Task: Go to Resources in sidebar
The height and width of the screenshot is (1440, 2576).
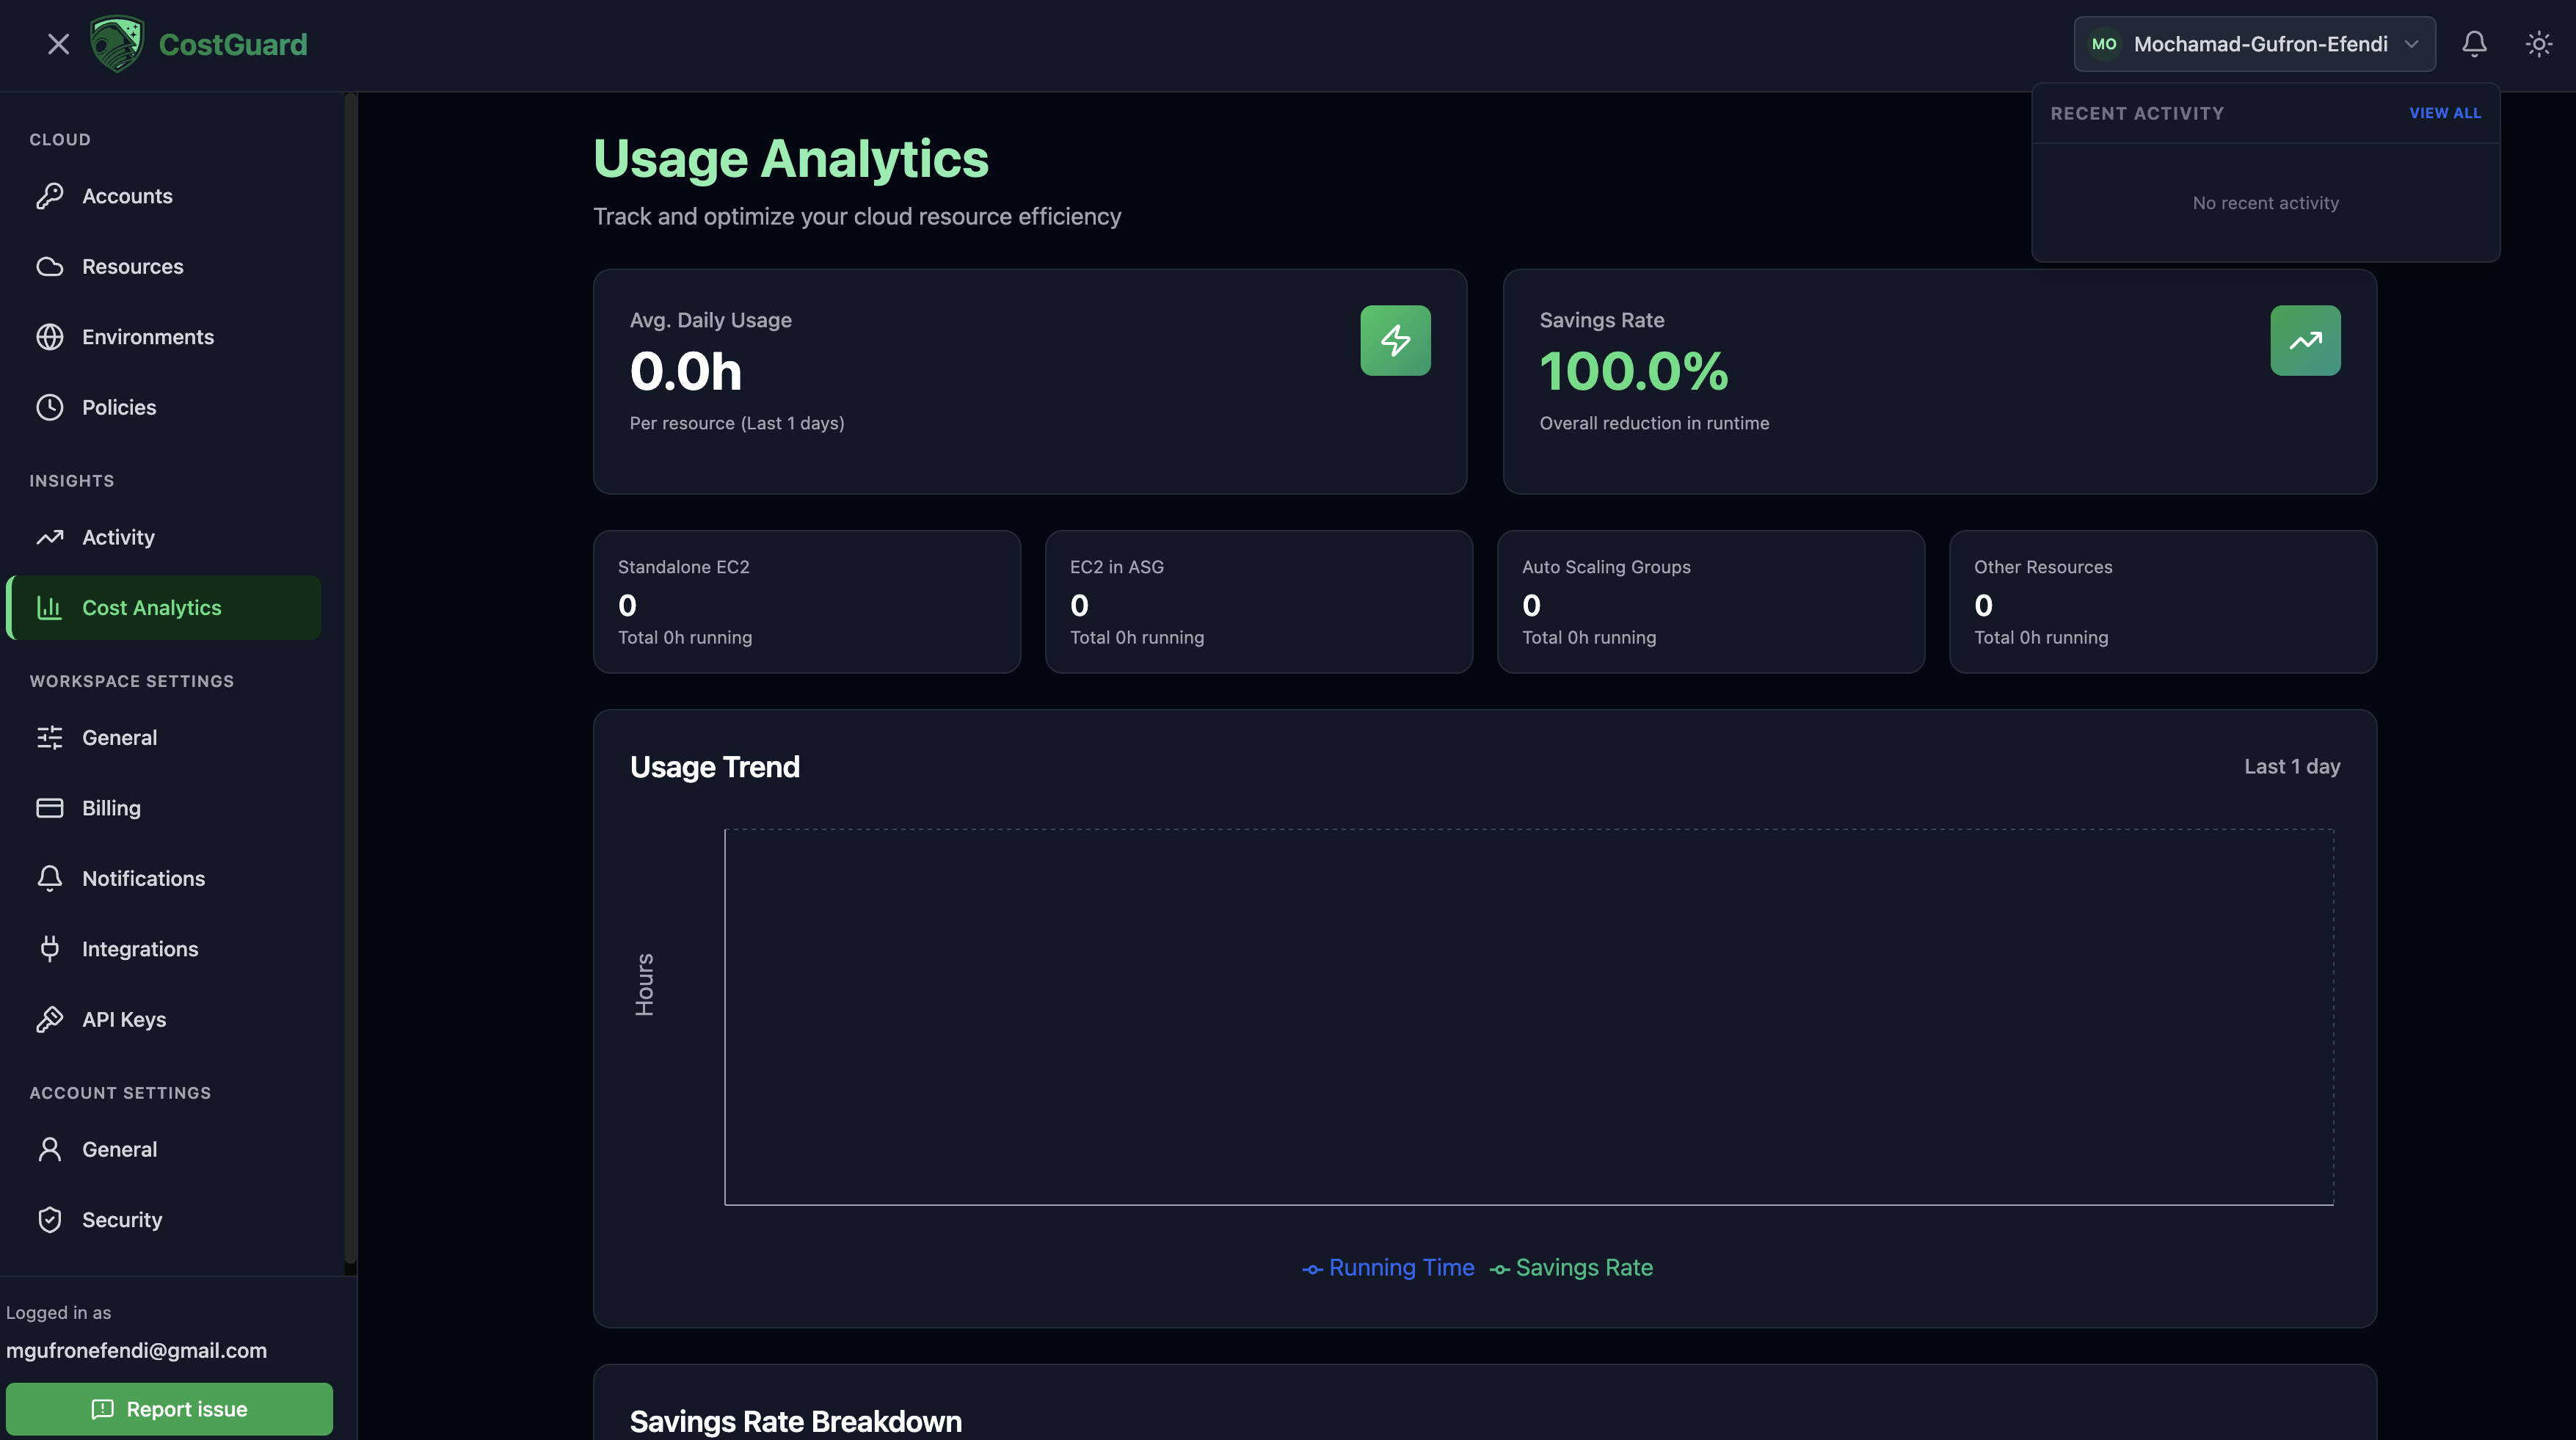Action: click(132, 267)
